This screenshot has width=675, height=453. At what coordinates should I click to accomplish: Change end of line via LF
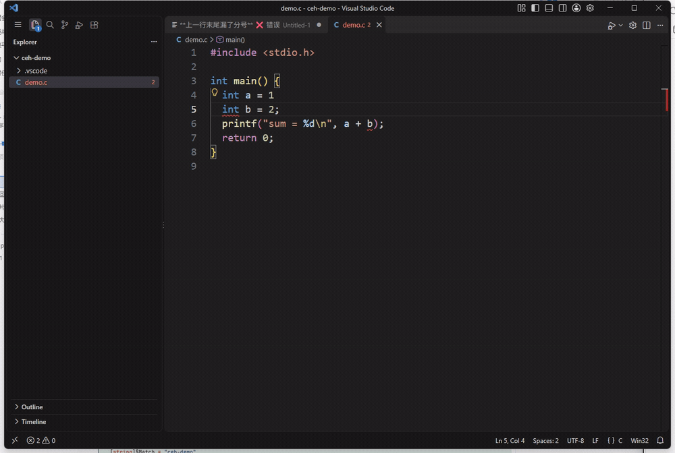[x=595, y=441]
